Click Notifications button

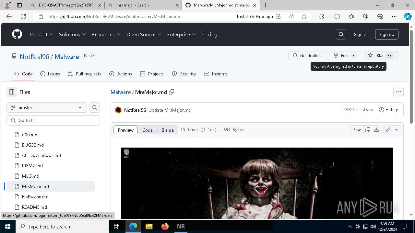pos(307,56)
